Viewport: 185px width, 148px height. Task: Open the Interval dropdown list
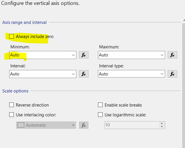coord(73,74)
